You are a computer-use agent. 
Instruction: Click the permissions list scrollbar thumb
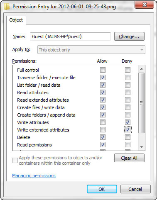pyautogui.click(x=142, y=103)
